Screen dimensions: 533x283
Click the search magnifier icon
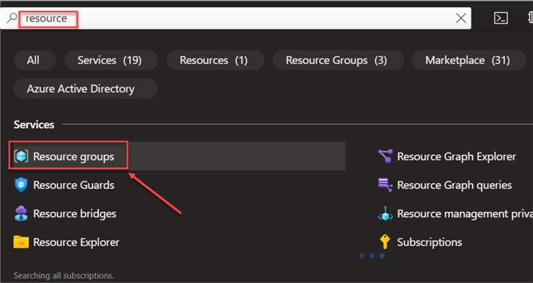pyautogui.click(x=12, y=18)
